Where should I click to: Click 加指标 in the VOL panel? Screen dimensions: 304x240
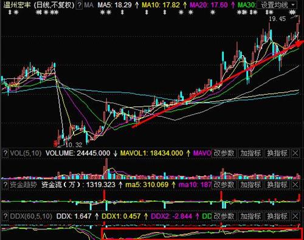click(250, 153)
